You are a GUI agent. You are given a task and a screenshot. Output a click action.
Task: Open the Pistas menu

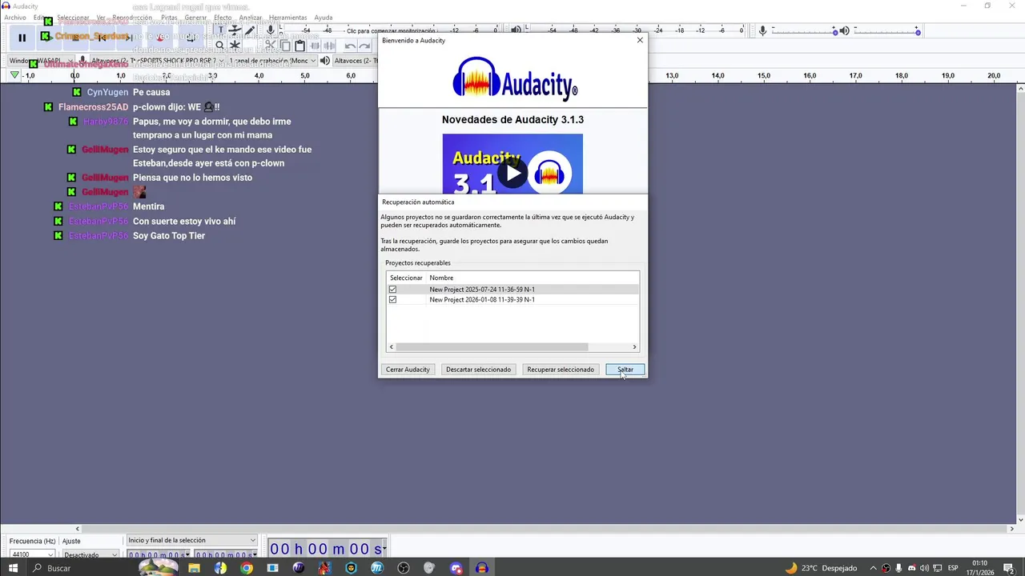click(169, 18)
